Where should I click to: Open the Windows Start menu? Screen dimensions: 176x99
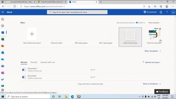3,97
